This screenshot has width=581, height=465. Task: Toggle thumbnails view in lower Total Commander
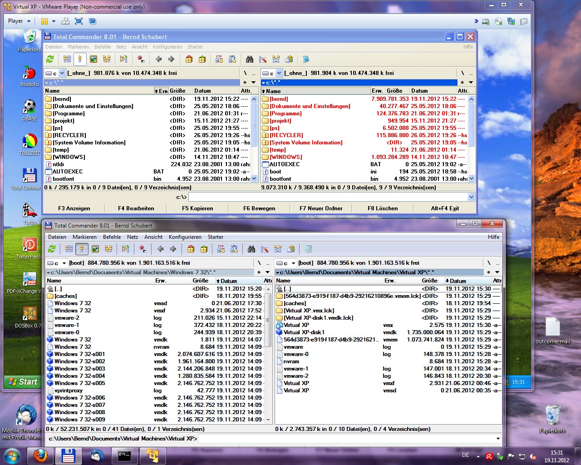coord(95,249)
